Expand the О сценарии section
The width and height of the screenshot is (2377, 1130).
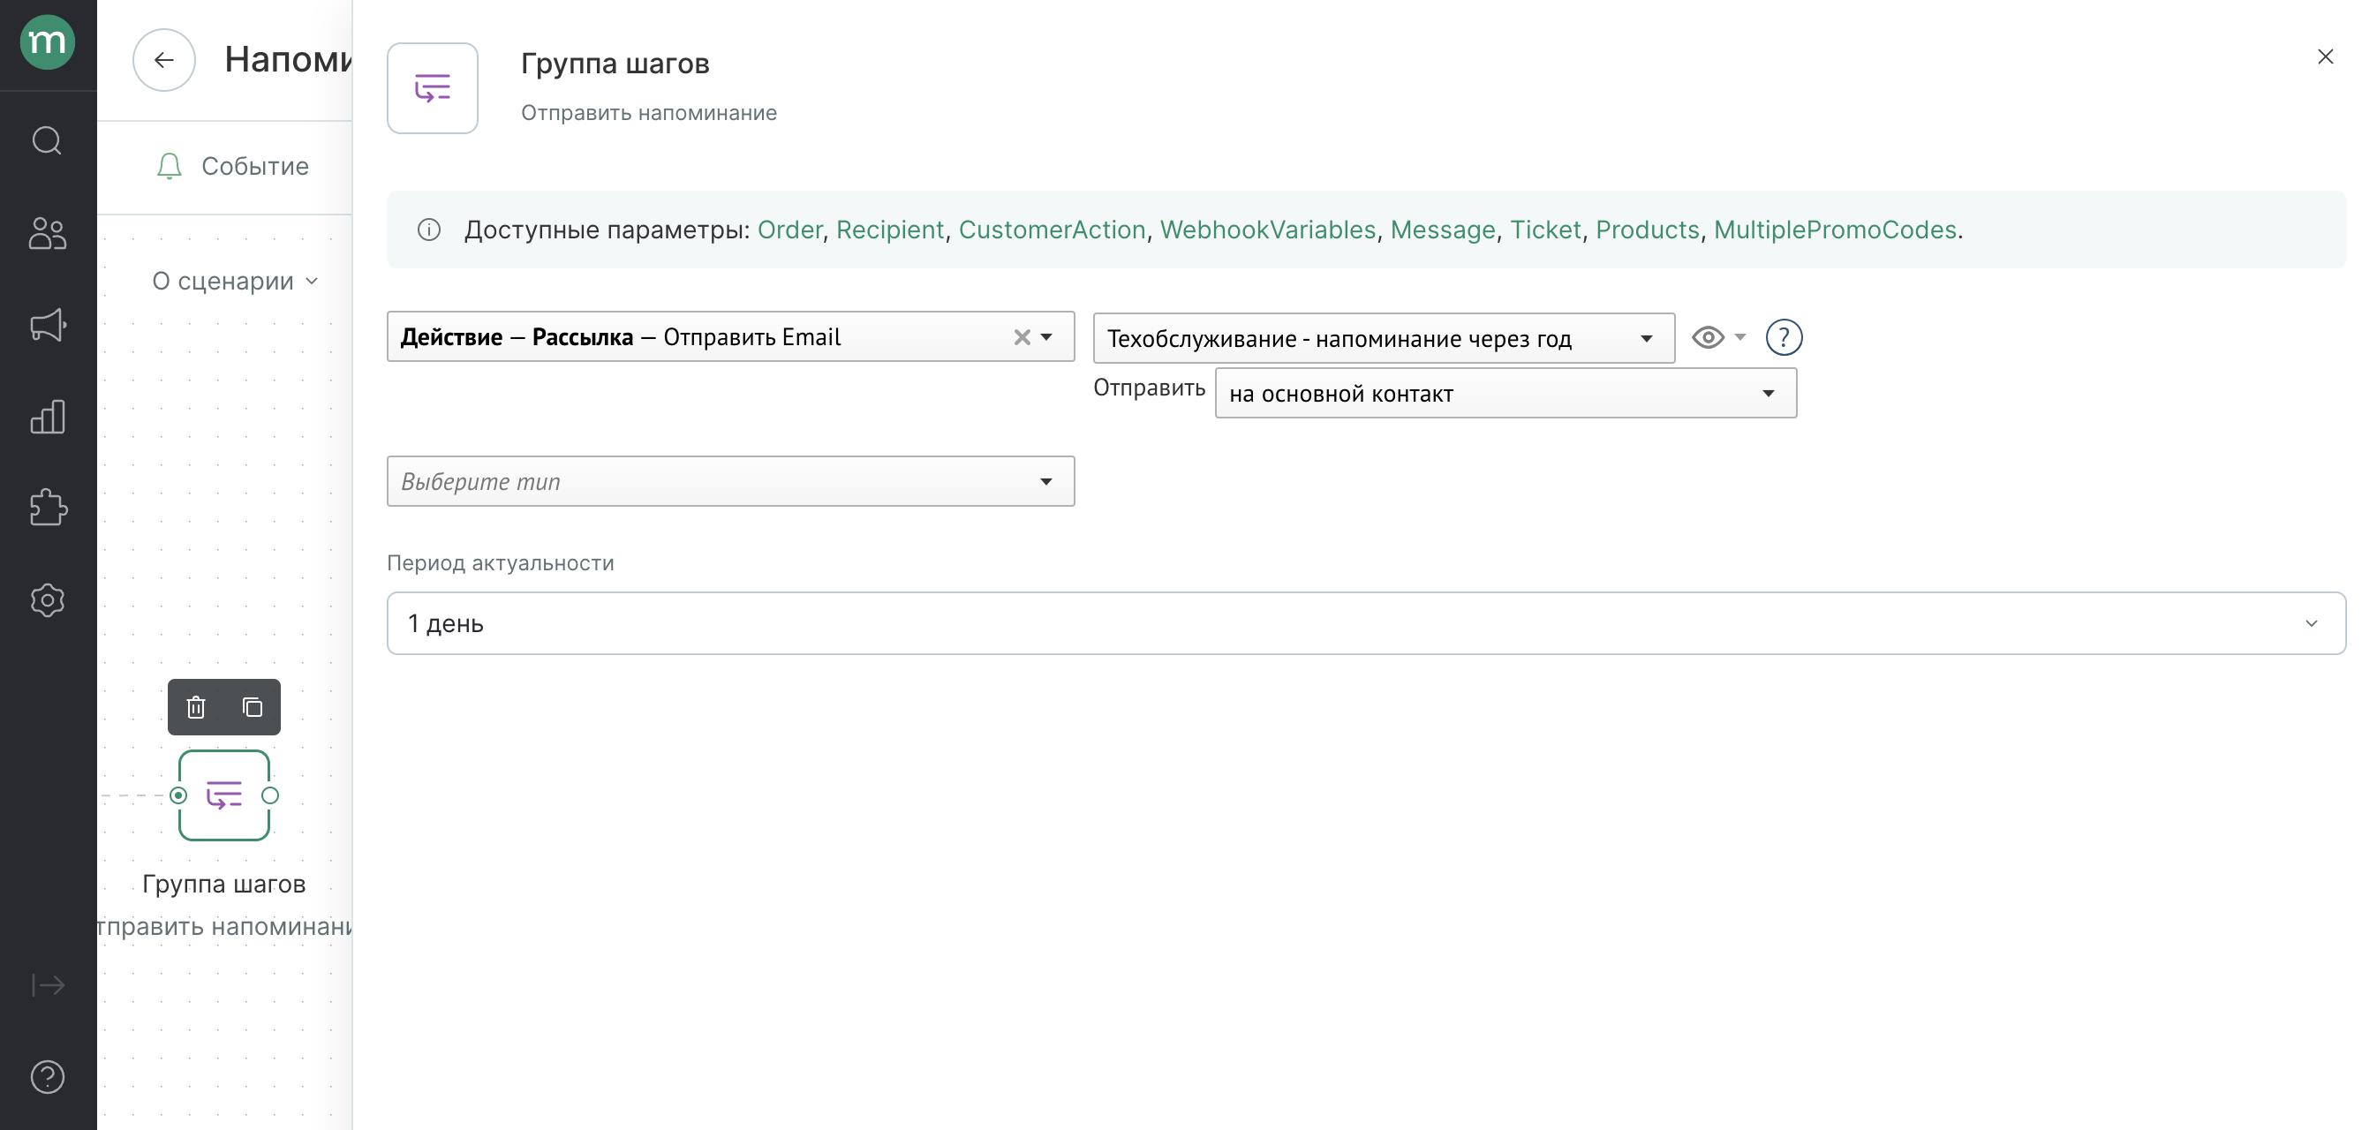pos(235,281)
